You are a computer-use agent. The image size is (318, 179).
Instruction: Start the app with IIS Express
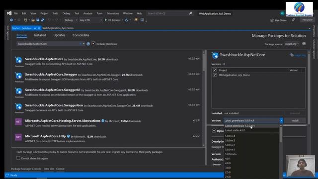(113, 20)
